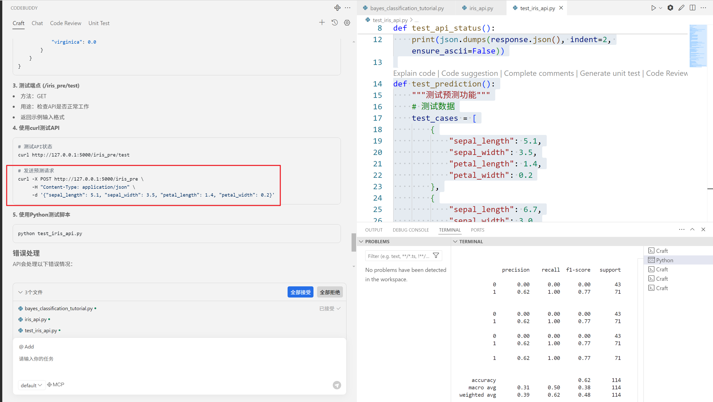This screenshot has height=402, width=713.
Task: Click Code suggestion code lens
Action: coord(469,73)
